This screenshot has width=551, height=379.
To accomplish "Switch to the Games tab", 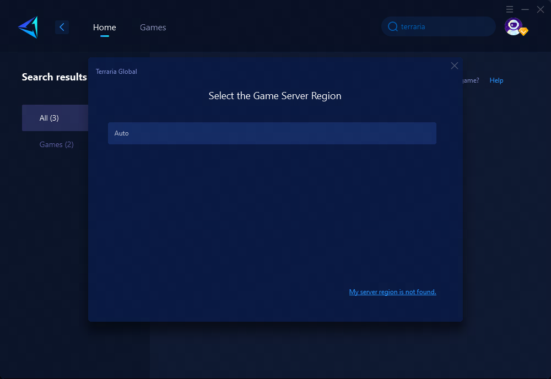I will pos(153,27).
